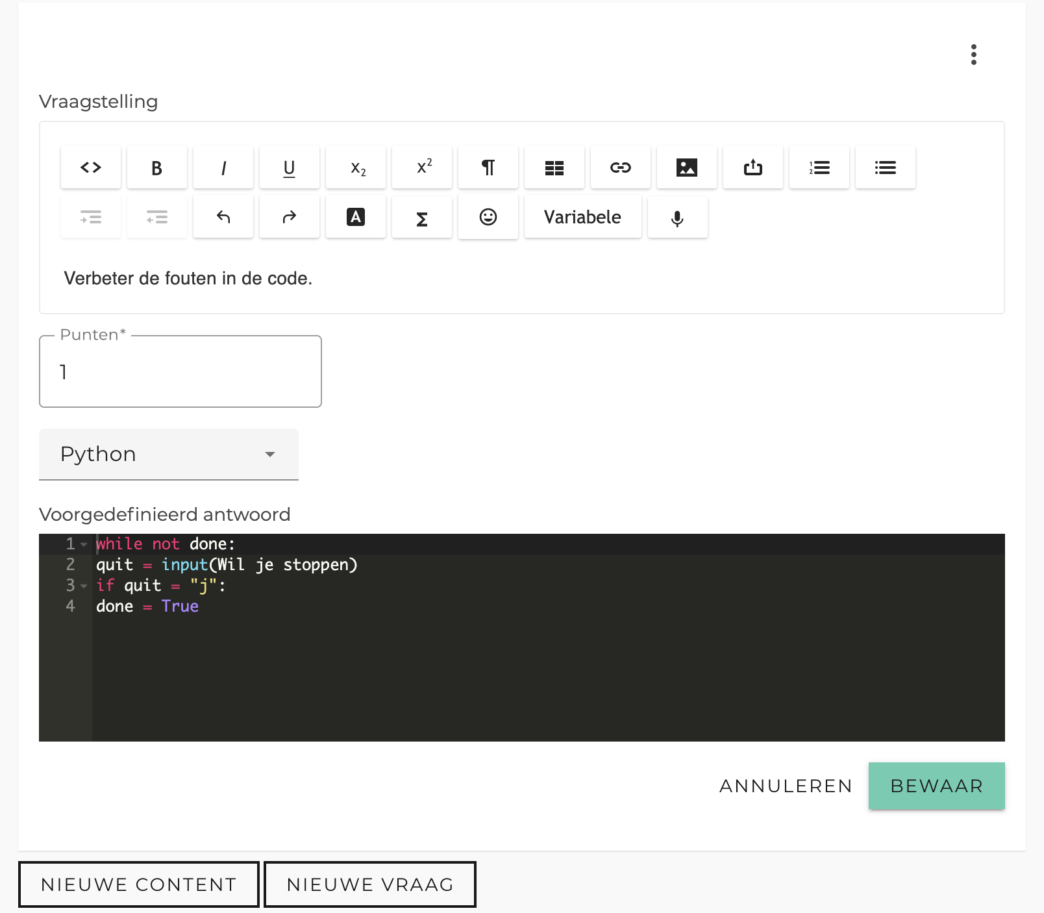Select line number 4 in the gutter
Viewport: 1044px width, 913px height.
click(x=70, y=607)
